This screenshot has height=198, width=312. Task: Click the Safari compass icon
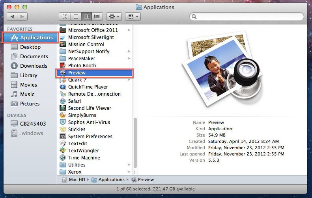[x=63, y=101]
